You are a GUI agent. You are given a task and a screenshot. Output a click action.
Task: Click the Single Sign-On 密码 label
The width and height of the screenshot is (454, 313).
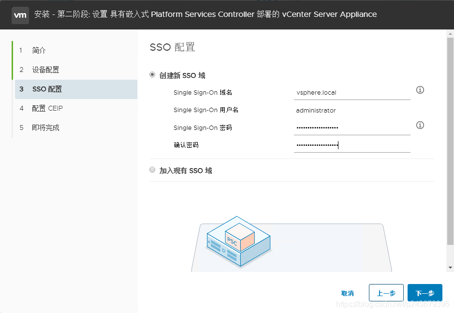(203, 128)
